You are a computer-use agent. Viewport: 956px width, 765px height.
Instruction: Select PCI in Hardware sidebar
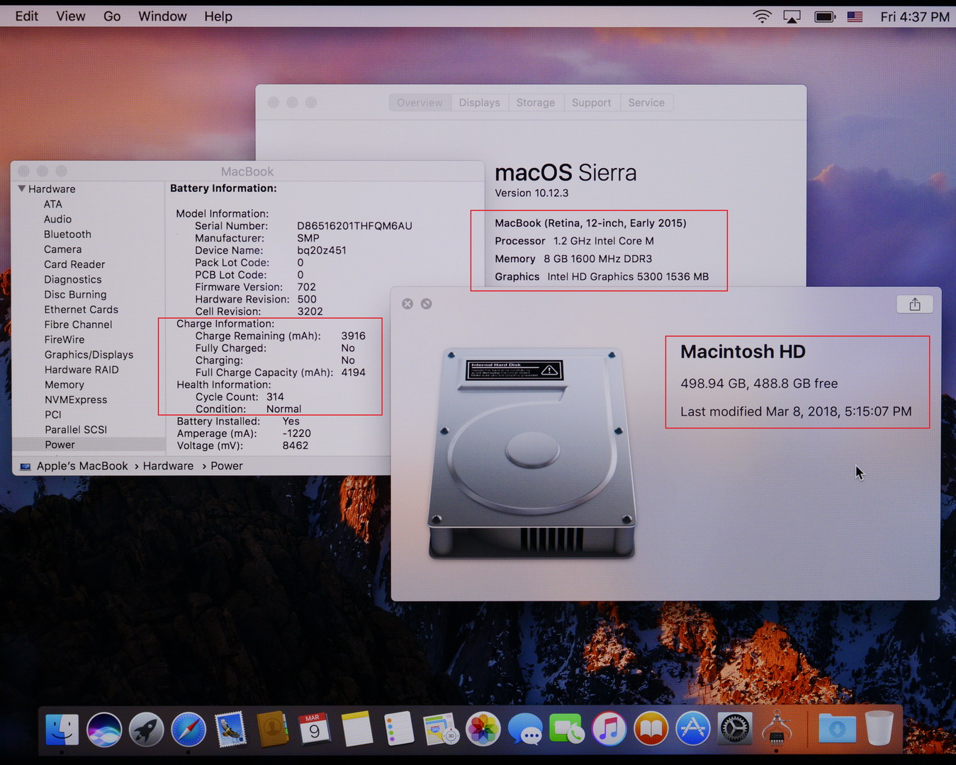[x=52, y=414]
